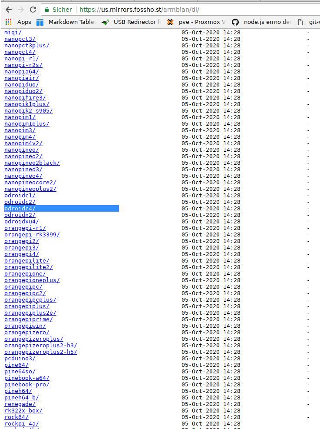
Task: Open the rk322x-box/ directory
Action: coord(23,411)
